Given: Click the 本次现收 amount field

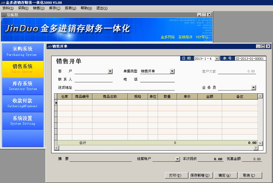Looking at the screenshot, I should [210, 159].
